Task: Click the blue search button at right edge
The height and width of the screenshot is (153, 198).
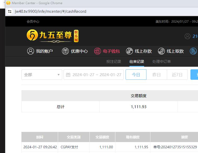Action: [194, 75]
